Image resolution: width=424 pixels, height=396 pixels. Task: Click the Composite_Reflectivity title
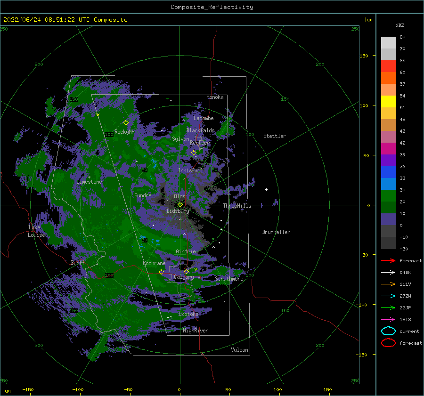coord(212,7)
